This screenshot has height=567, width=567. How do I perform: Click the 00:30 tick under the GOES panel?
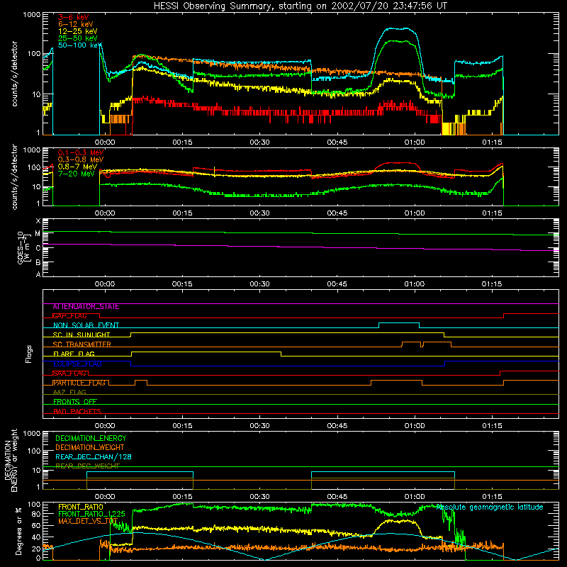click(x=259, y=284)
